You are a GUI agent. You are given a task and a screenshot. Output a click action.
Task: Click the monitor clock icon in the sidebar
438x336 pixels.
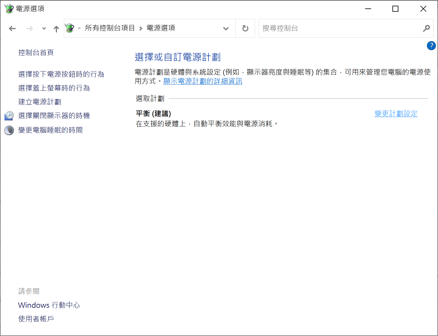[9, 116]
